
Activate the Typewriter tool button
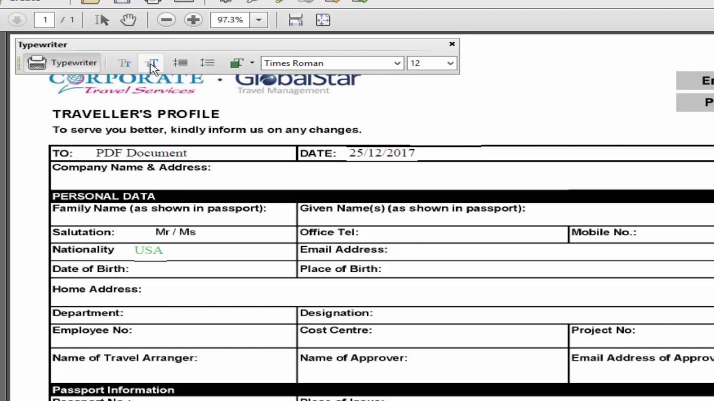[62, 63]
